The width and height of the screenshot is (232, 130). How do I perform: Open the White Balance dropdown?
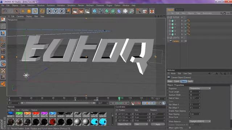tap(200, 121)
